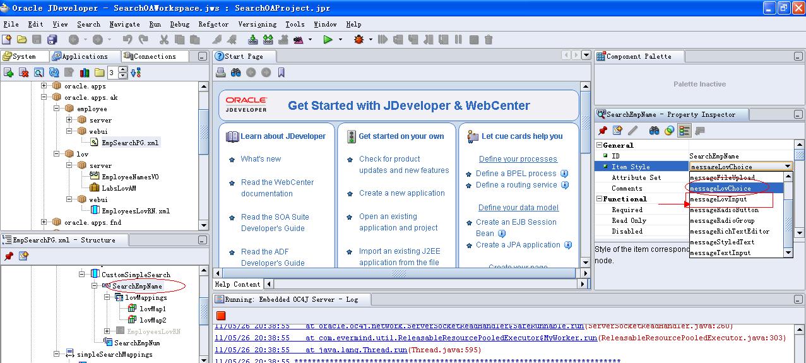The width and height of the screenshot is (806, 363).
Task: Expand the oracle.apps.fnd package node
Action: click(44, 222)
